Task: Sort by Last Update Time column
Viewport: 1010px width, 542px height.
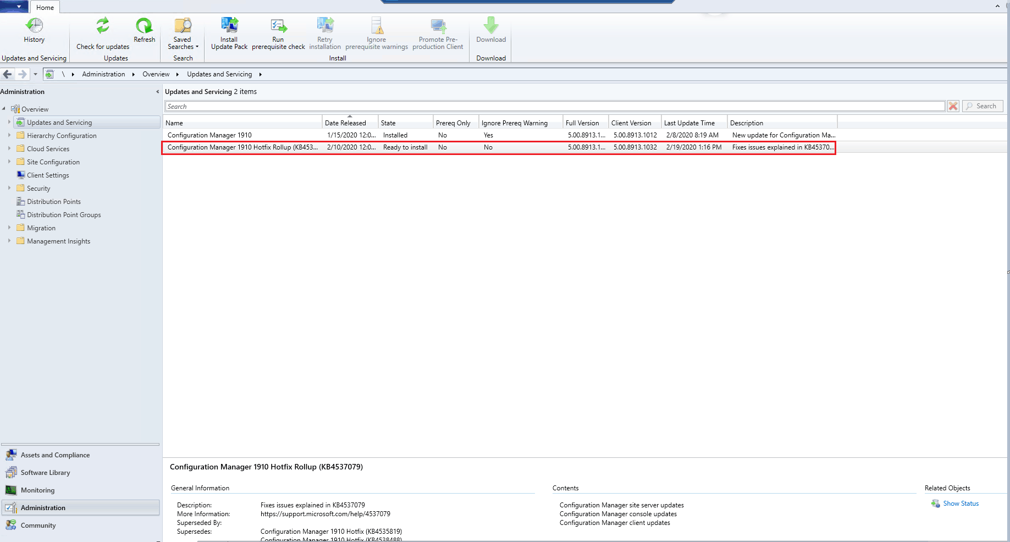Action: click(x=694, y=123)
